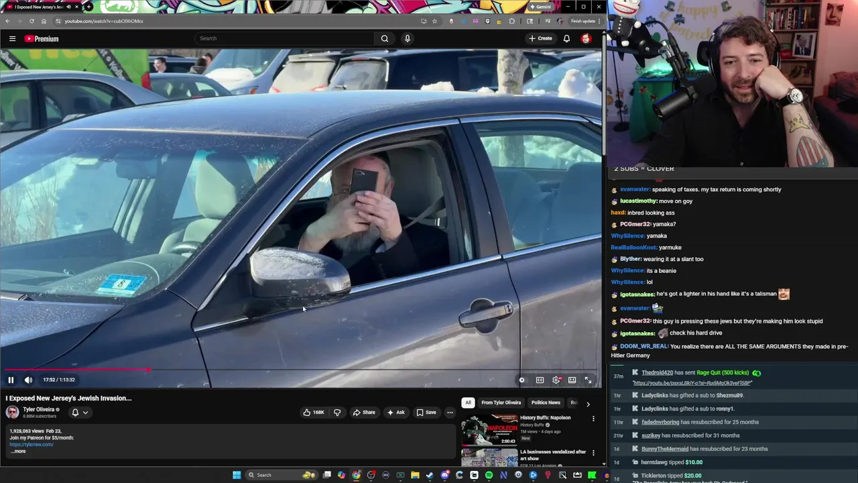Select the Politics News chip
The width and height of the screenshot is (858, 483).
pos(546,402)
